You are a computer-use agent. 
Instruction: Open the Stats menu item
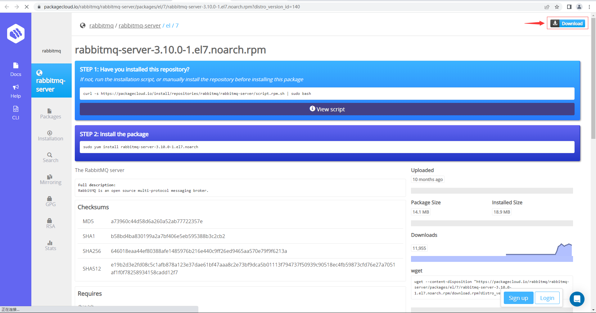click(51, 245)
